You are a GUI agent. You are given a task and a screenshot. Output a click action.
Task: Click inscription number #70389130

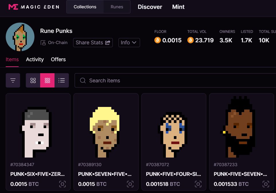90,165
